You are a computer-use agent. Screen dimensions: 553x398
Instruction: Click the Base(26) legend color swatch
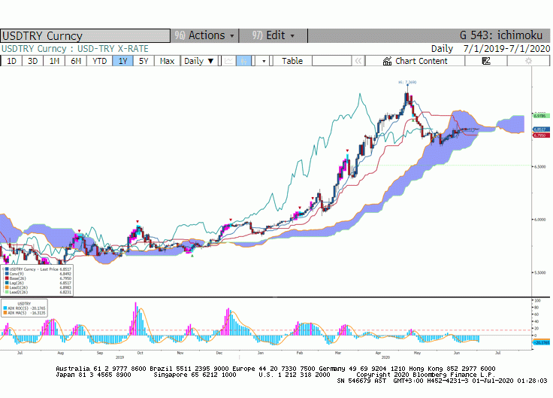point(7,278)
